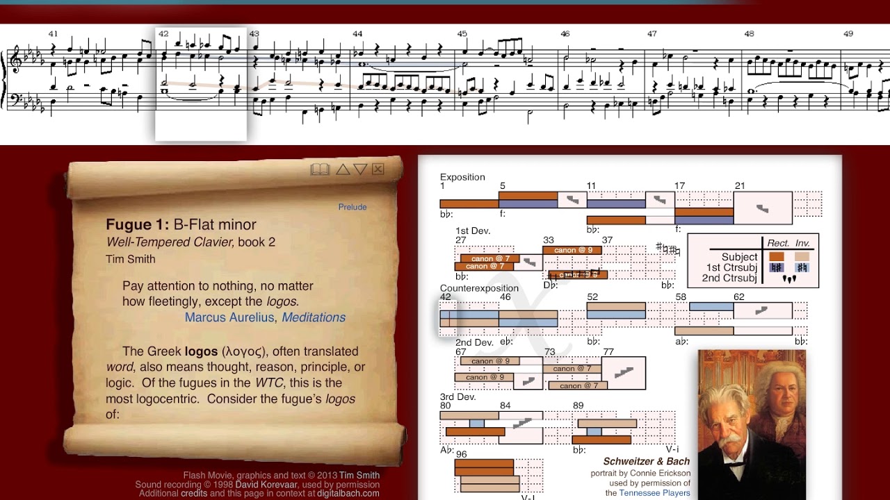Open the Prelude link on the scroll
This screenshot has width=890, height=500.
tap(353, 207)
